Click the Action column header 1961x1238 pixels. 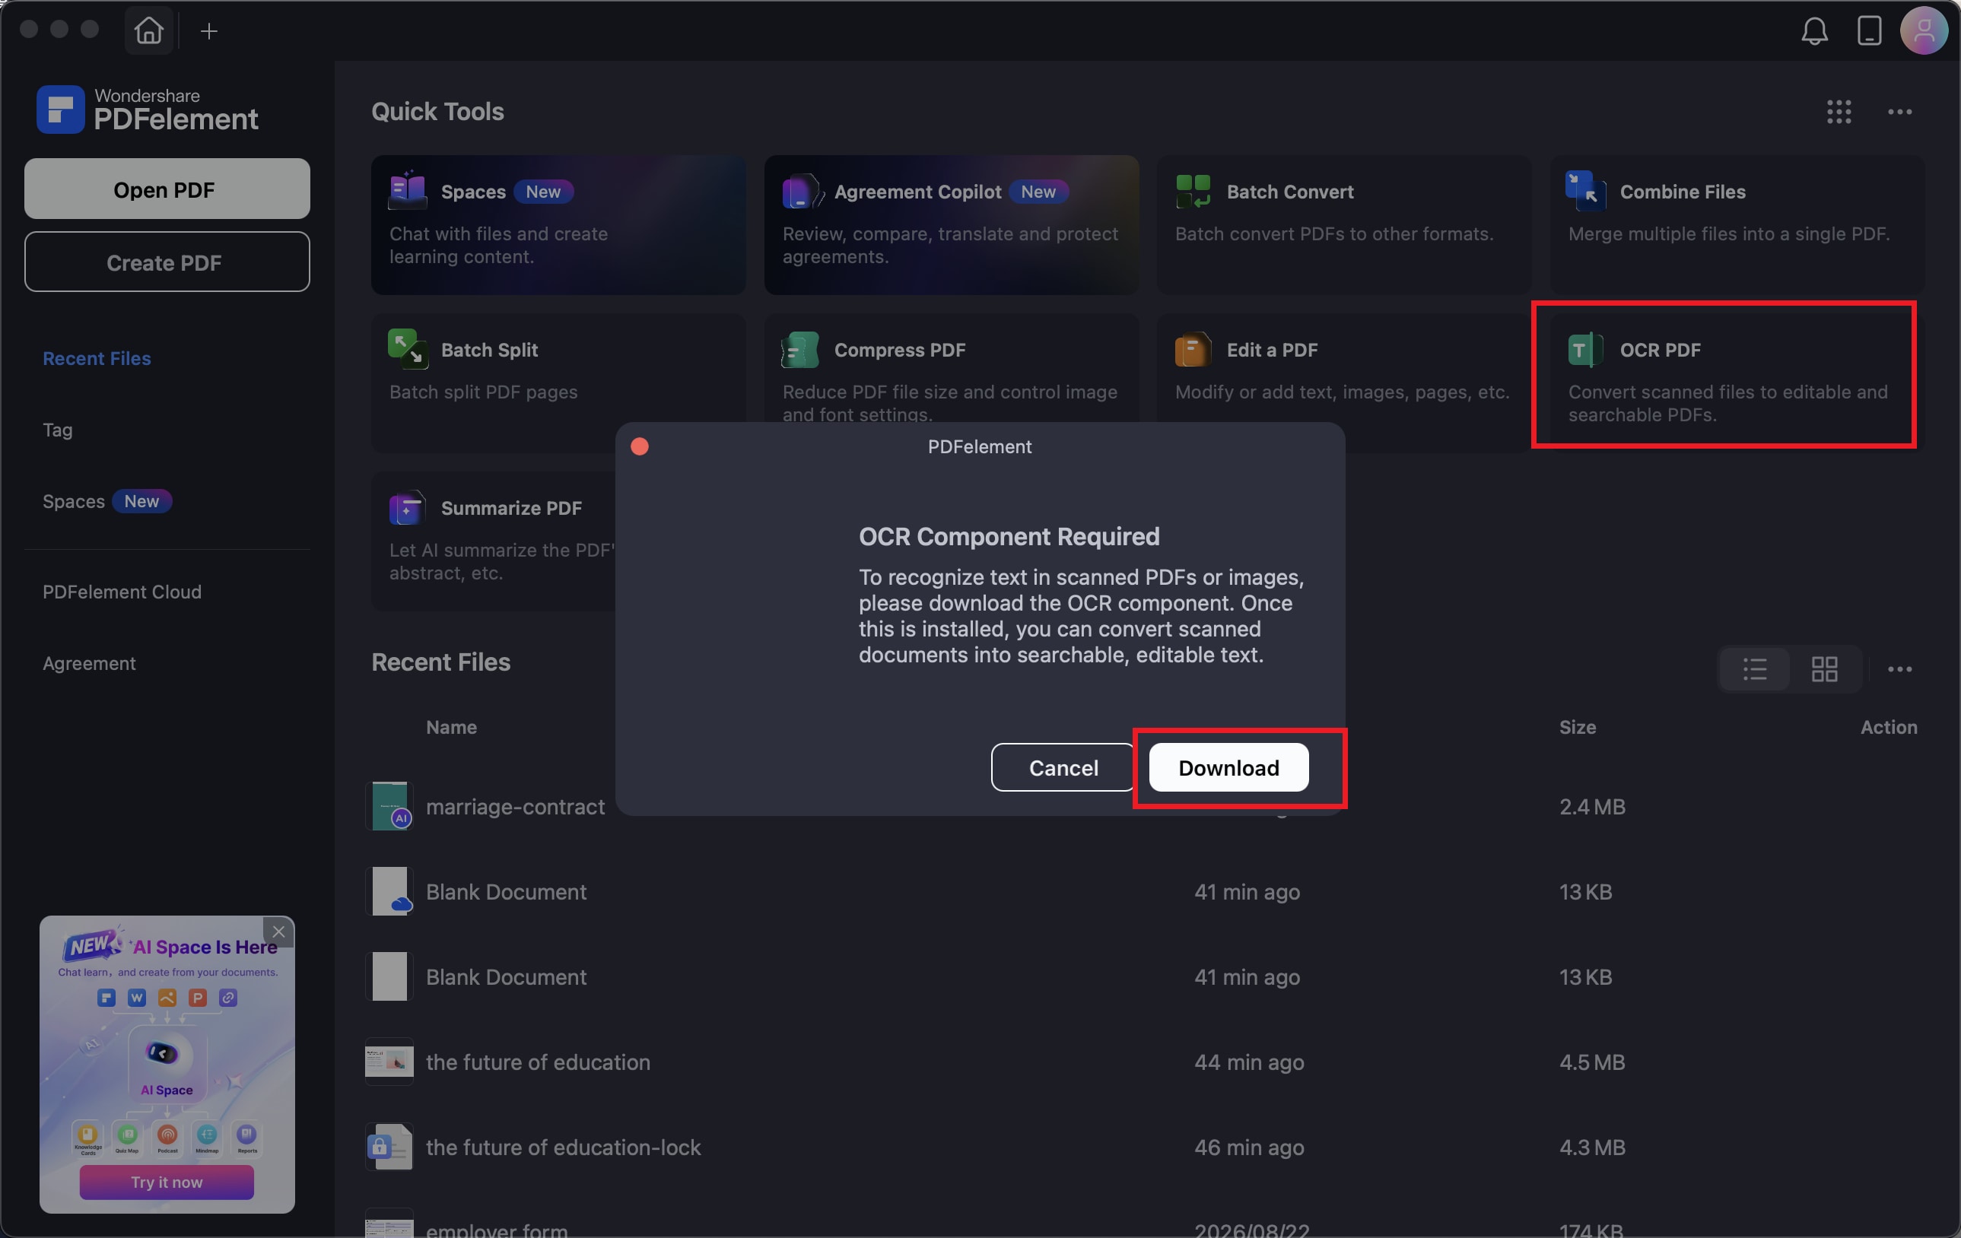point(1889,727)
